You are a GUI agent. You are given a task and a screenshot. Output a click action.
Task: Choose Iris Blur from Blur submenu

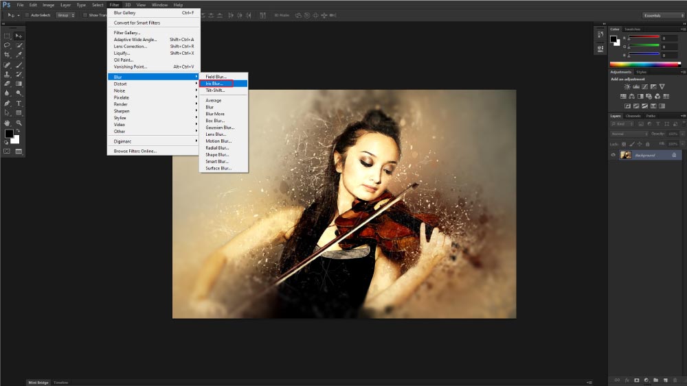(223, 84)
